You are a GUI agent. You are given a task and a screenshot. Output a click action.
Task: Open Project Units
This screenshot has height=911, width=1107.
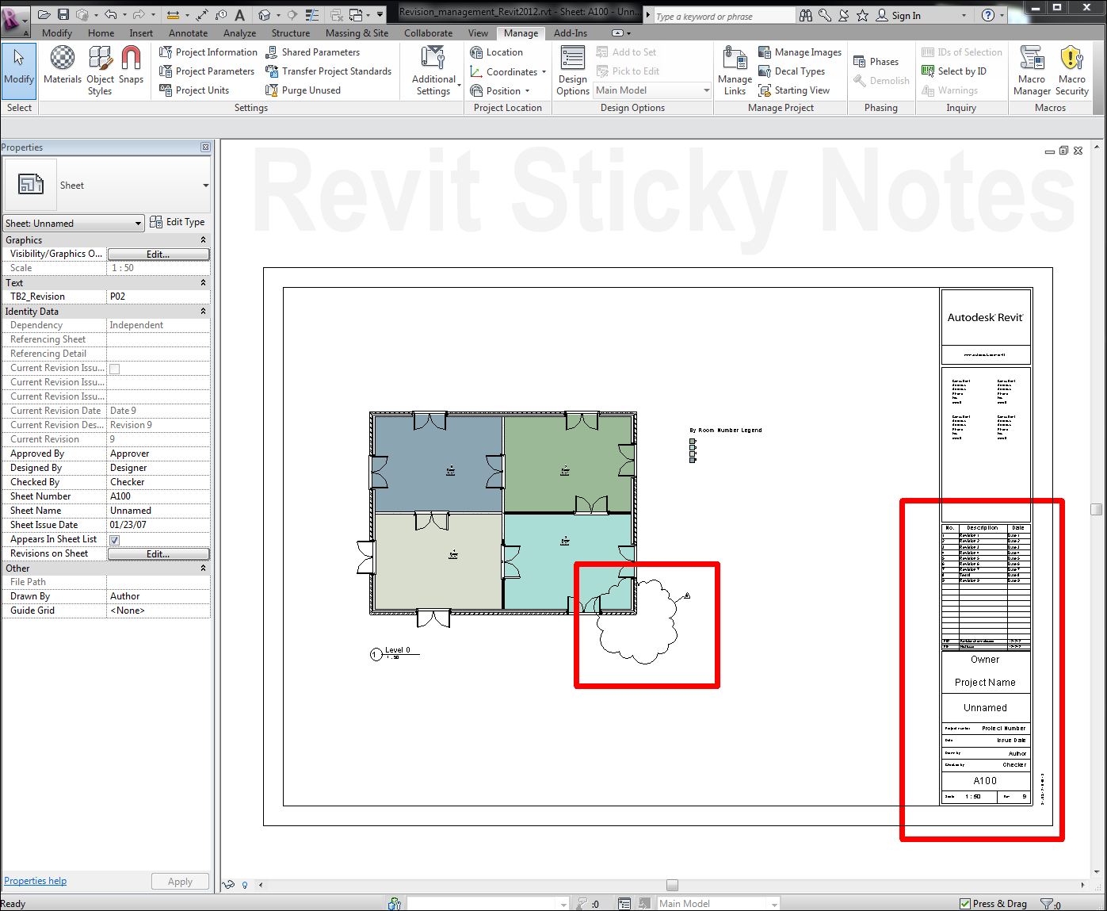click(194, 90)
